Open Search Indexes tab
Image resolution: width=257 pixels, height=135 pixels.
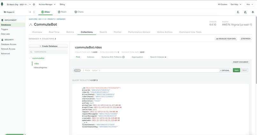[x=158, y=57]
